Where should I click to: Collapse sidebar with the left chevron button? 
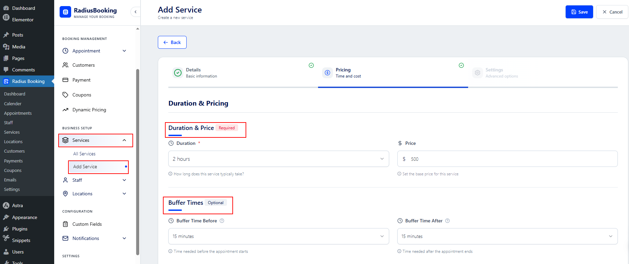click(135, 12)
